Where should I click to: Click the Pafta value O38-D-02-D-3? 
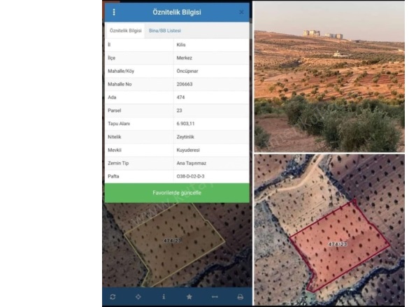tap(190, 176)
